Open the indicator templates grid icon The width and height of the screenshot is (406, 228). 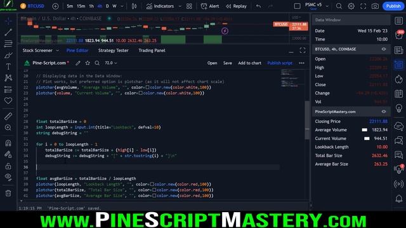189,6
